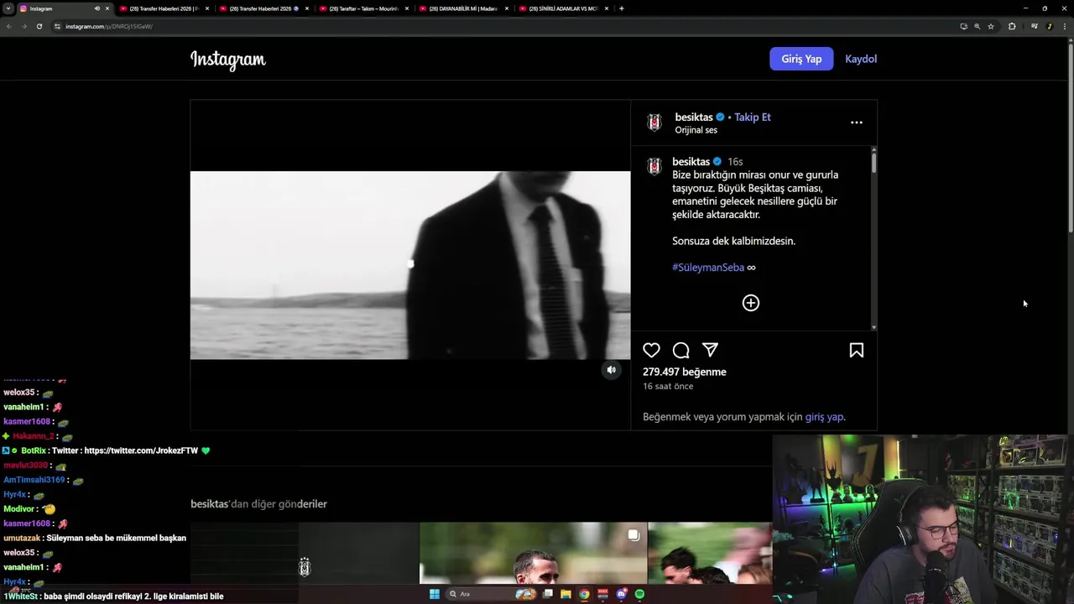Open Spotify from the taskbar
Viewport: 1074px width, 604px height.
pos(639,594)
